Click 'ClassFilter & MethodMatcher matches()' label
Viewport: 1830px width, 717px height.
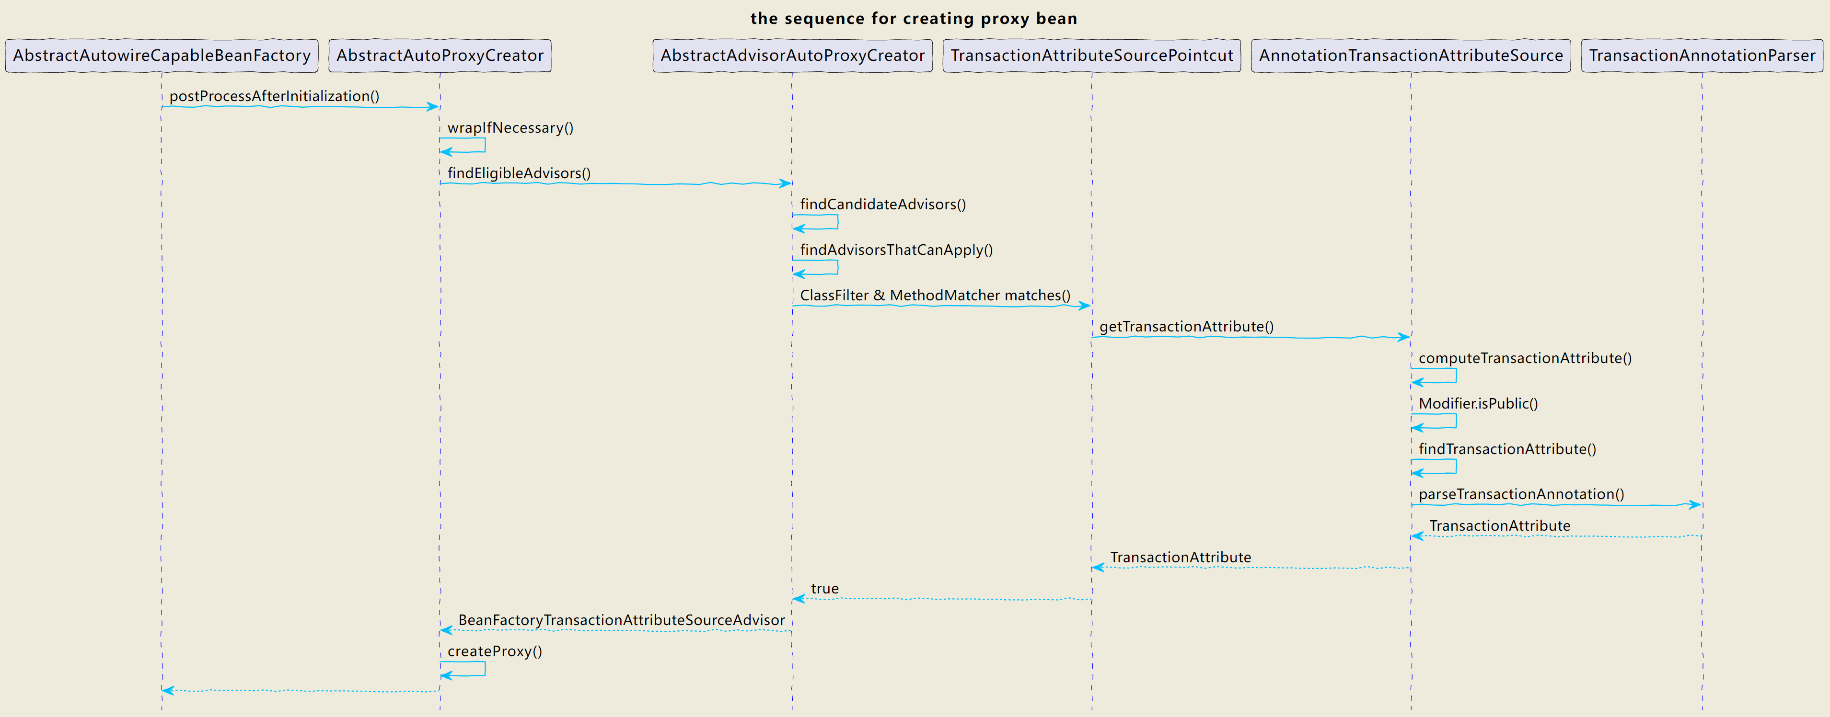point(935,296)
